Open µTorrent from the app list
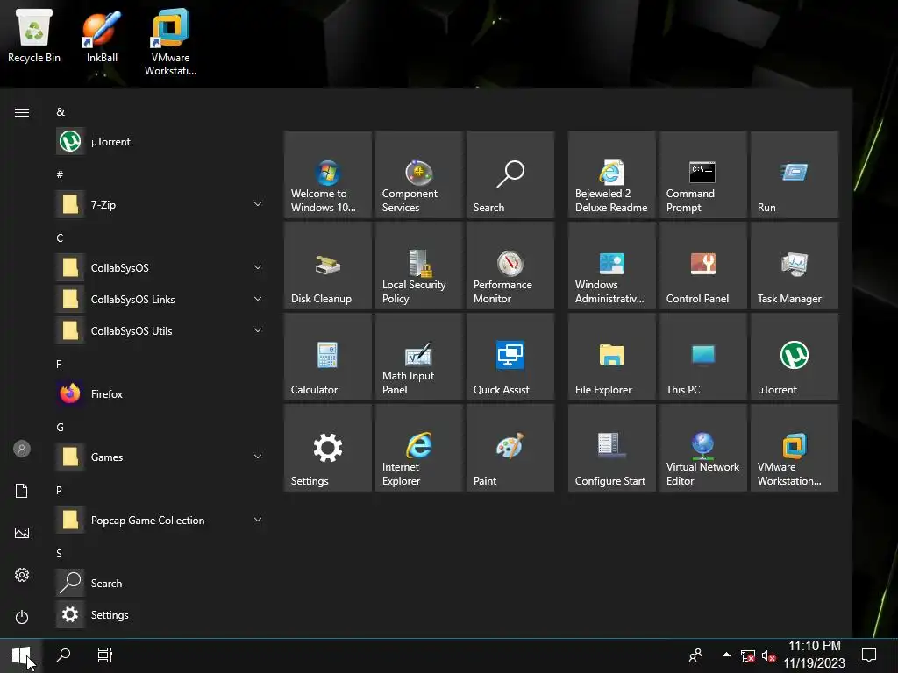 160,141
